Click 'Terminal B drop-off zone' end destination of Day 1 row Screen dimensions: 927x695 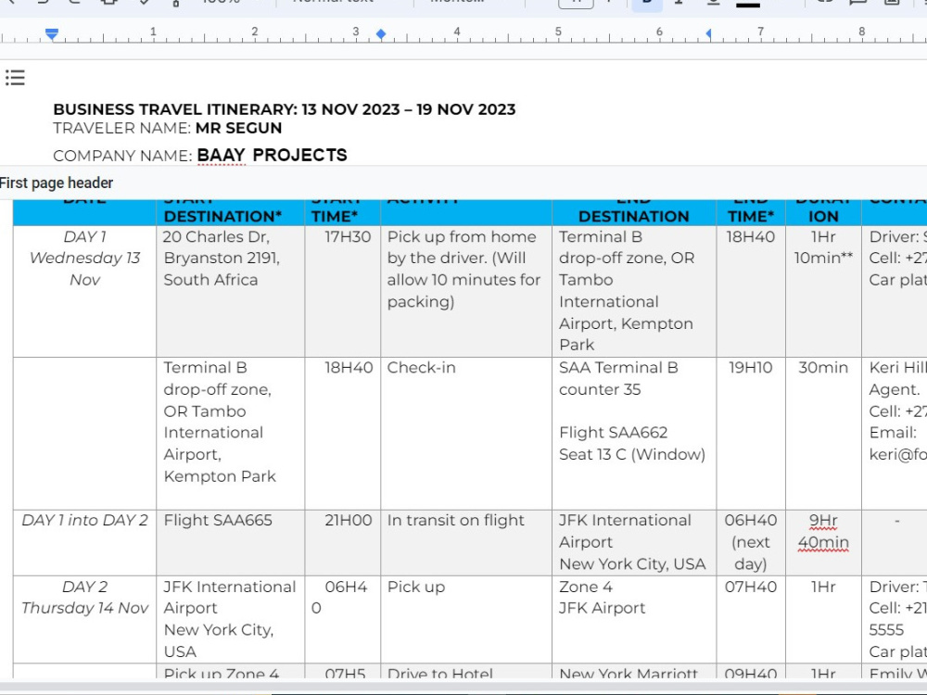pos(626,291)
